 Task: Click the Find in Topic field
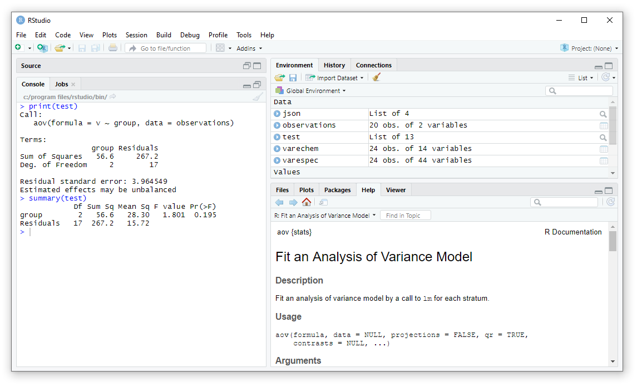coord(405,216)
